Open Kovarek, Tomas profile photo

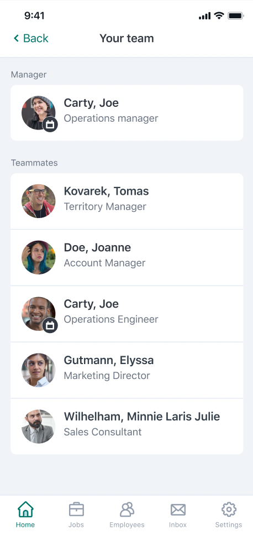[x=39, y=201]
